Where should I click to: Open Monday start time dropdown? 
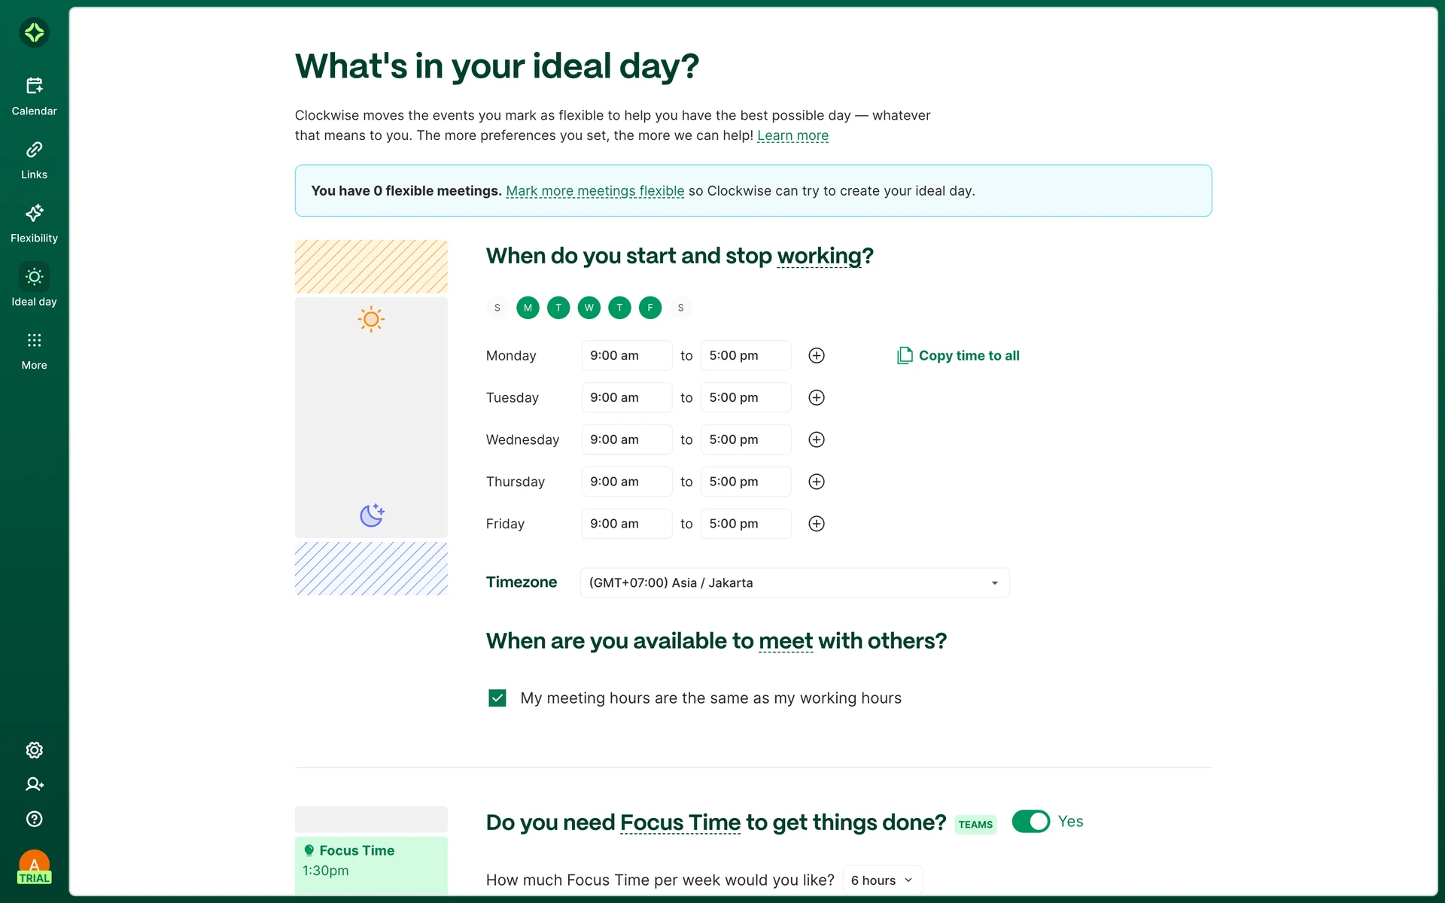point(626,356)
